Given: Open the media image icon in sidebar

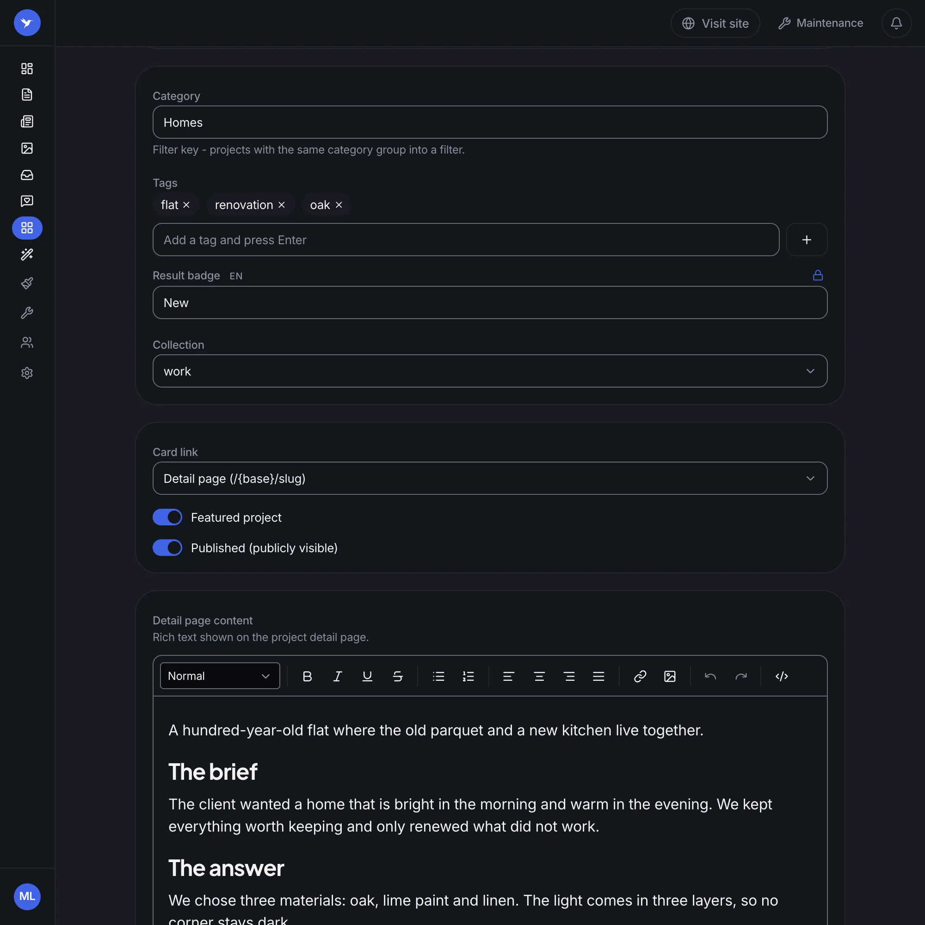Looking at the screenshot, I should [x=27, y=148].
